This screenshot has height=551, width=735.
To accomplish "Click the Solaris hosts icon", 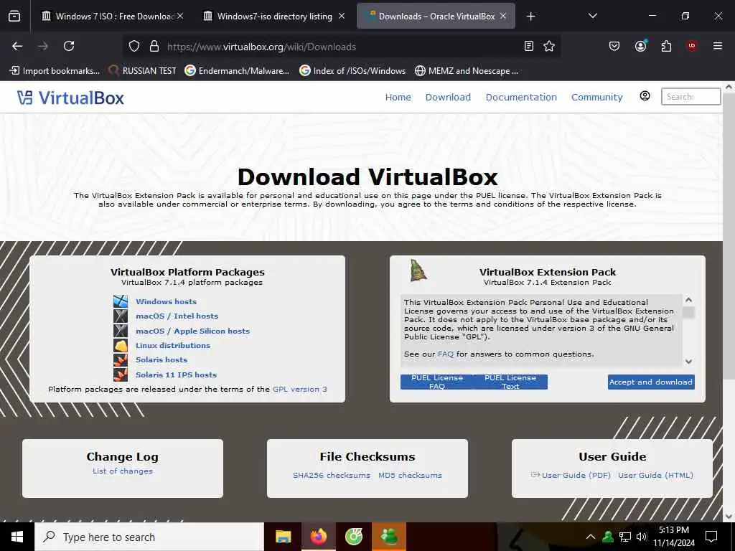I will coord(121,360).
